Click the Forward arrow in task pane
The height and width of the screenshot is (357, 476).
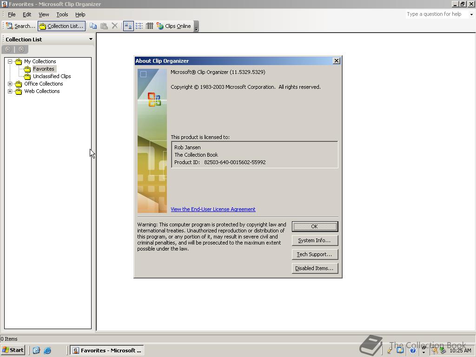(x=21, y=49)
